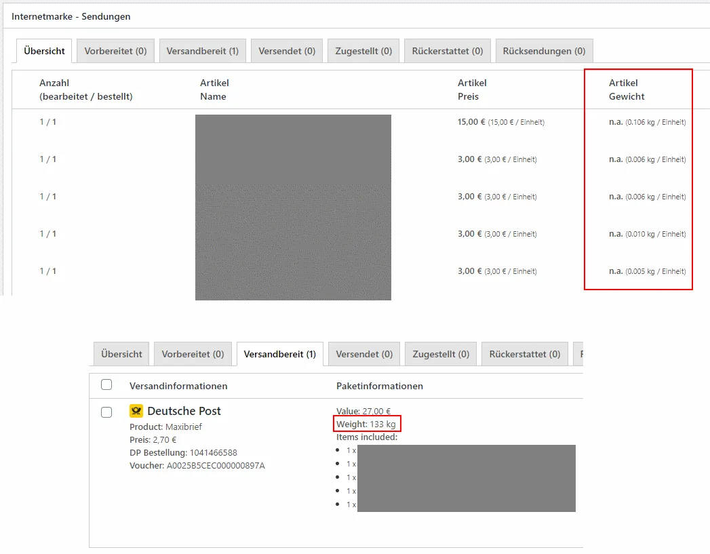Tick the select-all checkbox beside Versandinformationen
This screenshot has height=554, width=710.
click(106, 384)
